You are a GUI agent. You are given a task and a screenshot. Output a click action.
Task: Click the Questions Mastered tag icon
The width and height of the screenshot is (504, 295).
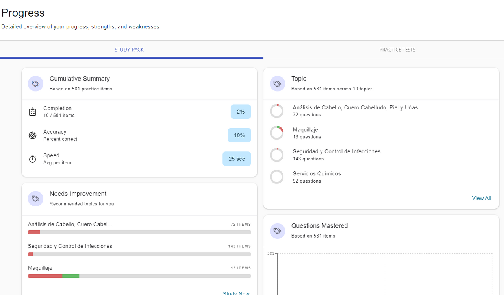277,231
